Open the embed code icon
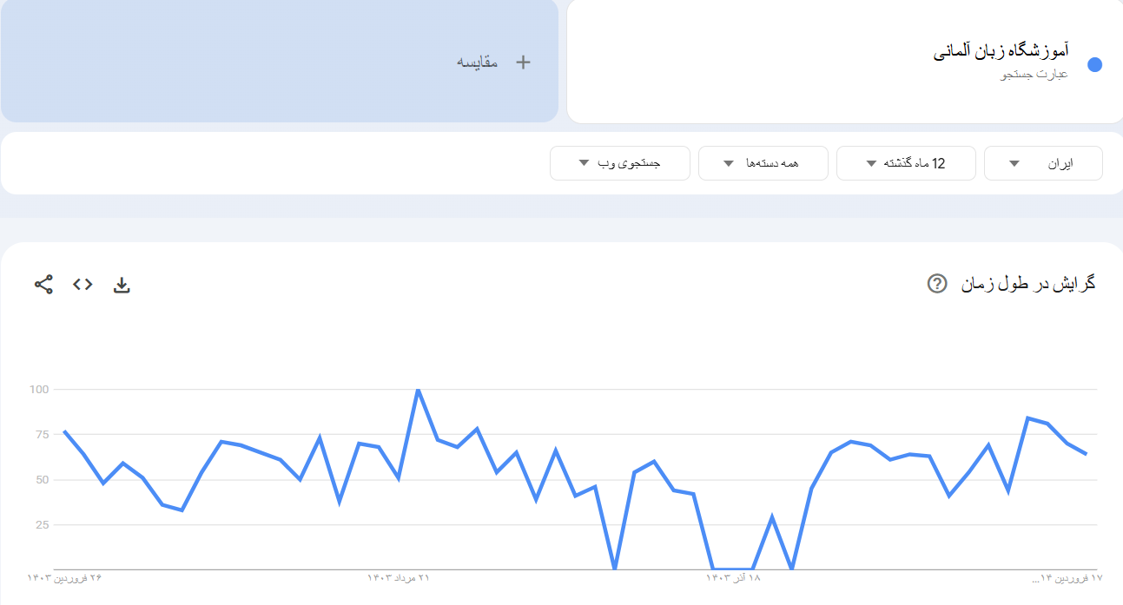Image resolution: width=1123 pixels, height=605 pixels. [x=83, y=284]
